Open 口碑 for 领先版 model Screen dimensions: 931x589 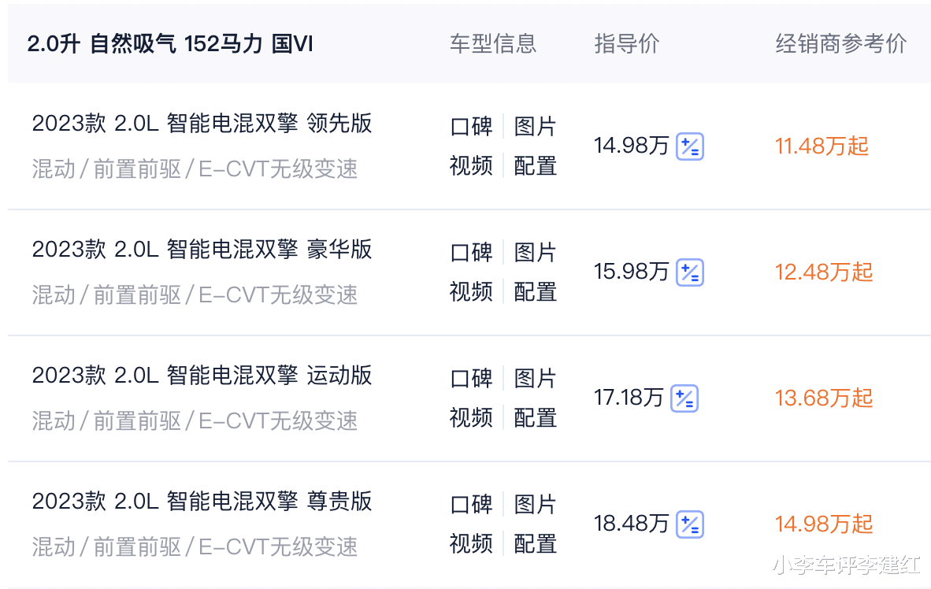472,127
